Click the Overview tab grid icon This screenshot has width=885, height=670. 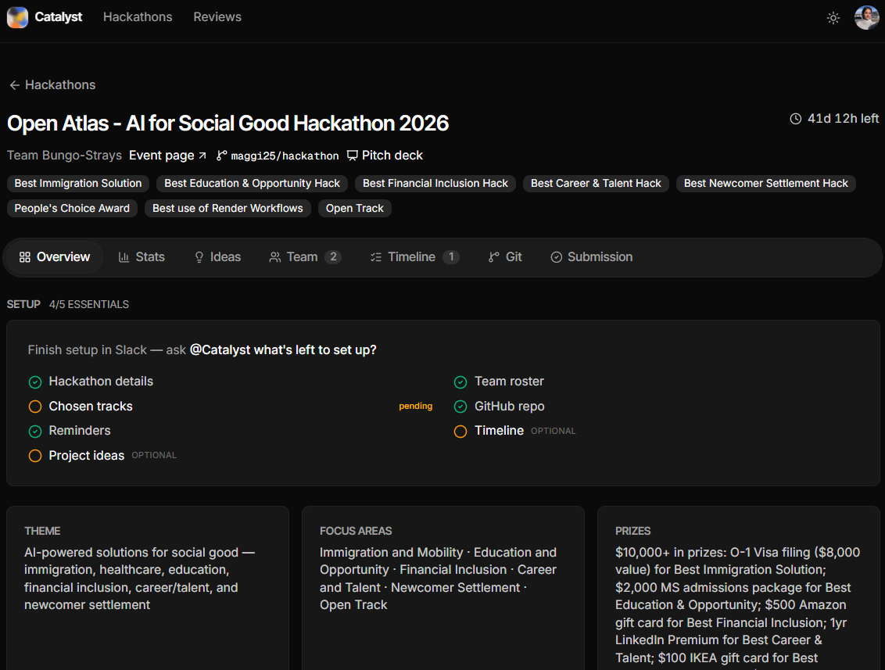[25, 257]
